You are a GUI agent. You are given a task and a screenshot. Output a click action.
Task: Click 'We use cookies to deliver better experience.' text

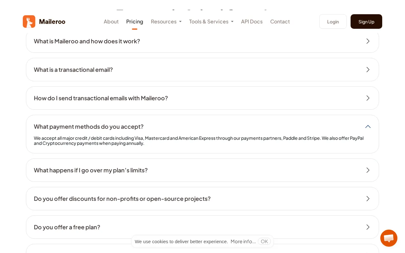(x=181, y=242)
